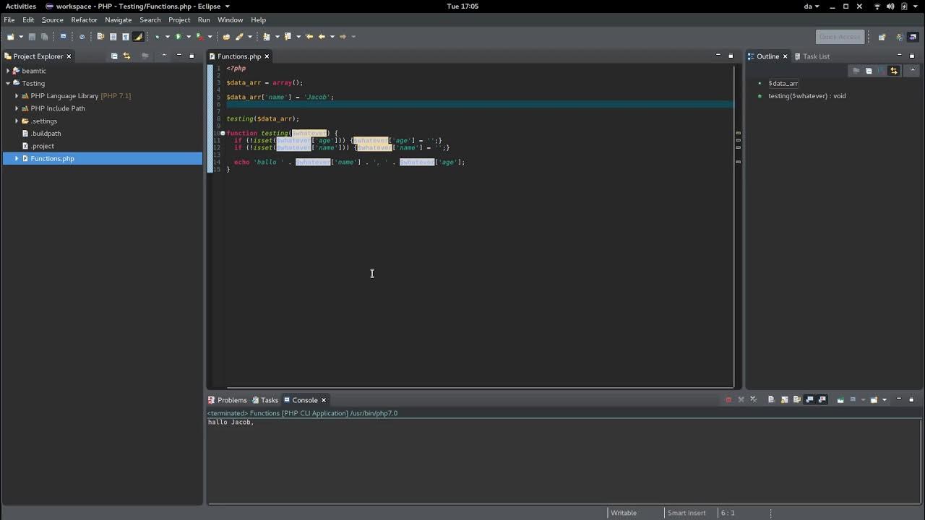Image resolution: width=925 pixels, height=520 pixels.
Task: Click the Back navigation arrow
Action: [x=322, y=36]
